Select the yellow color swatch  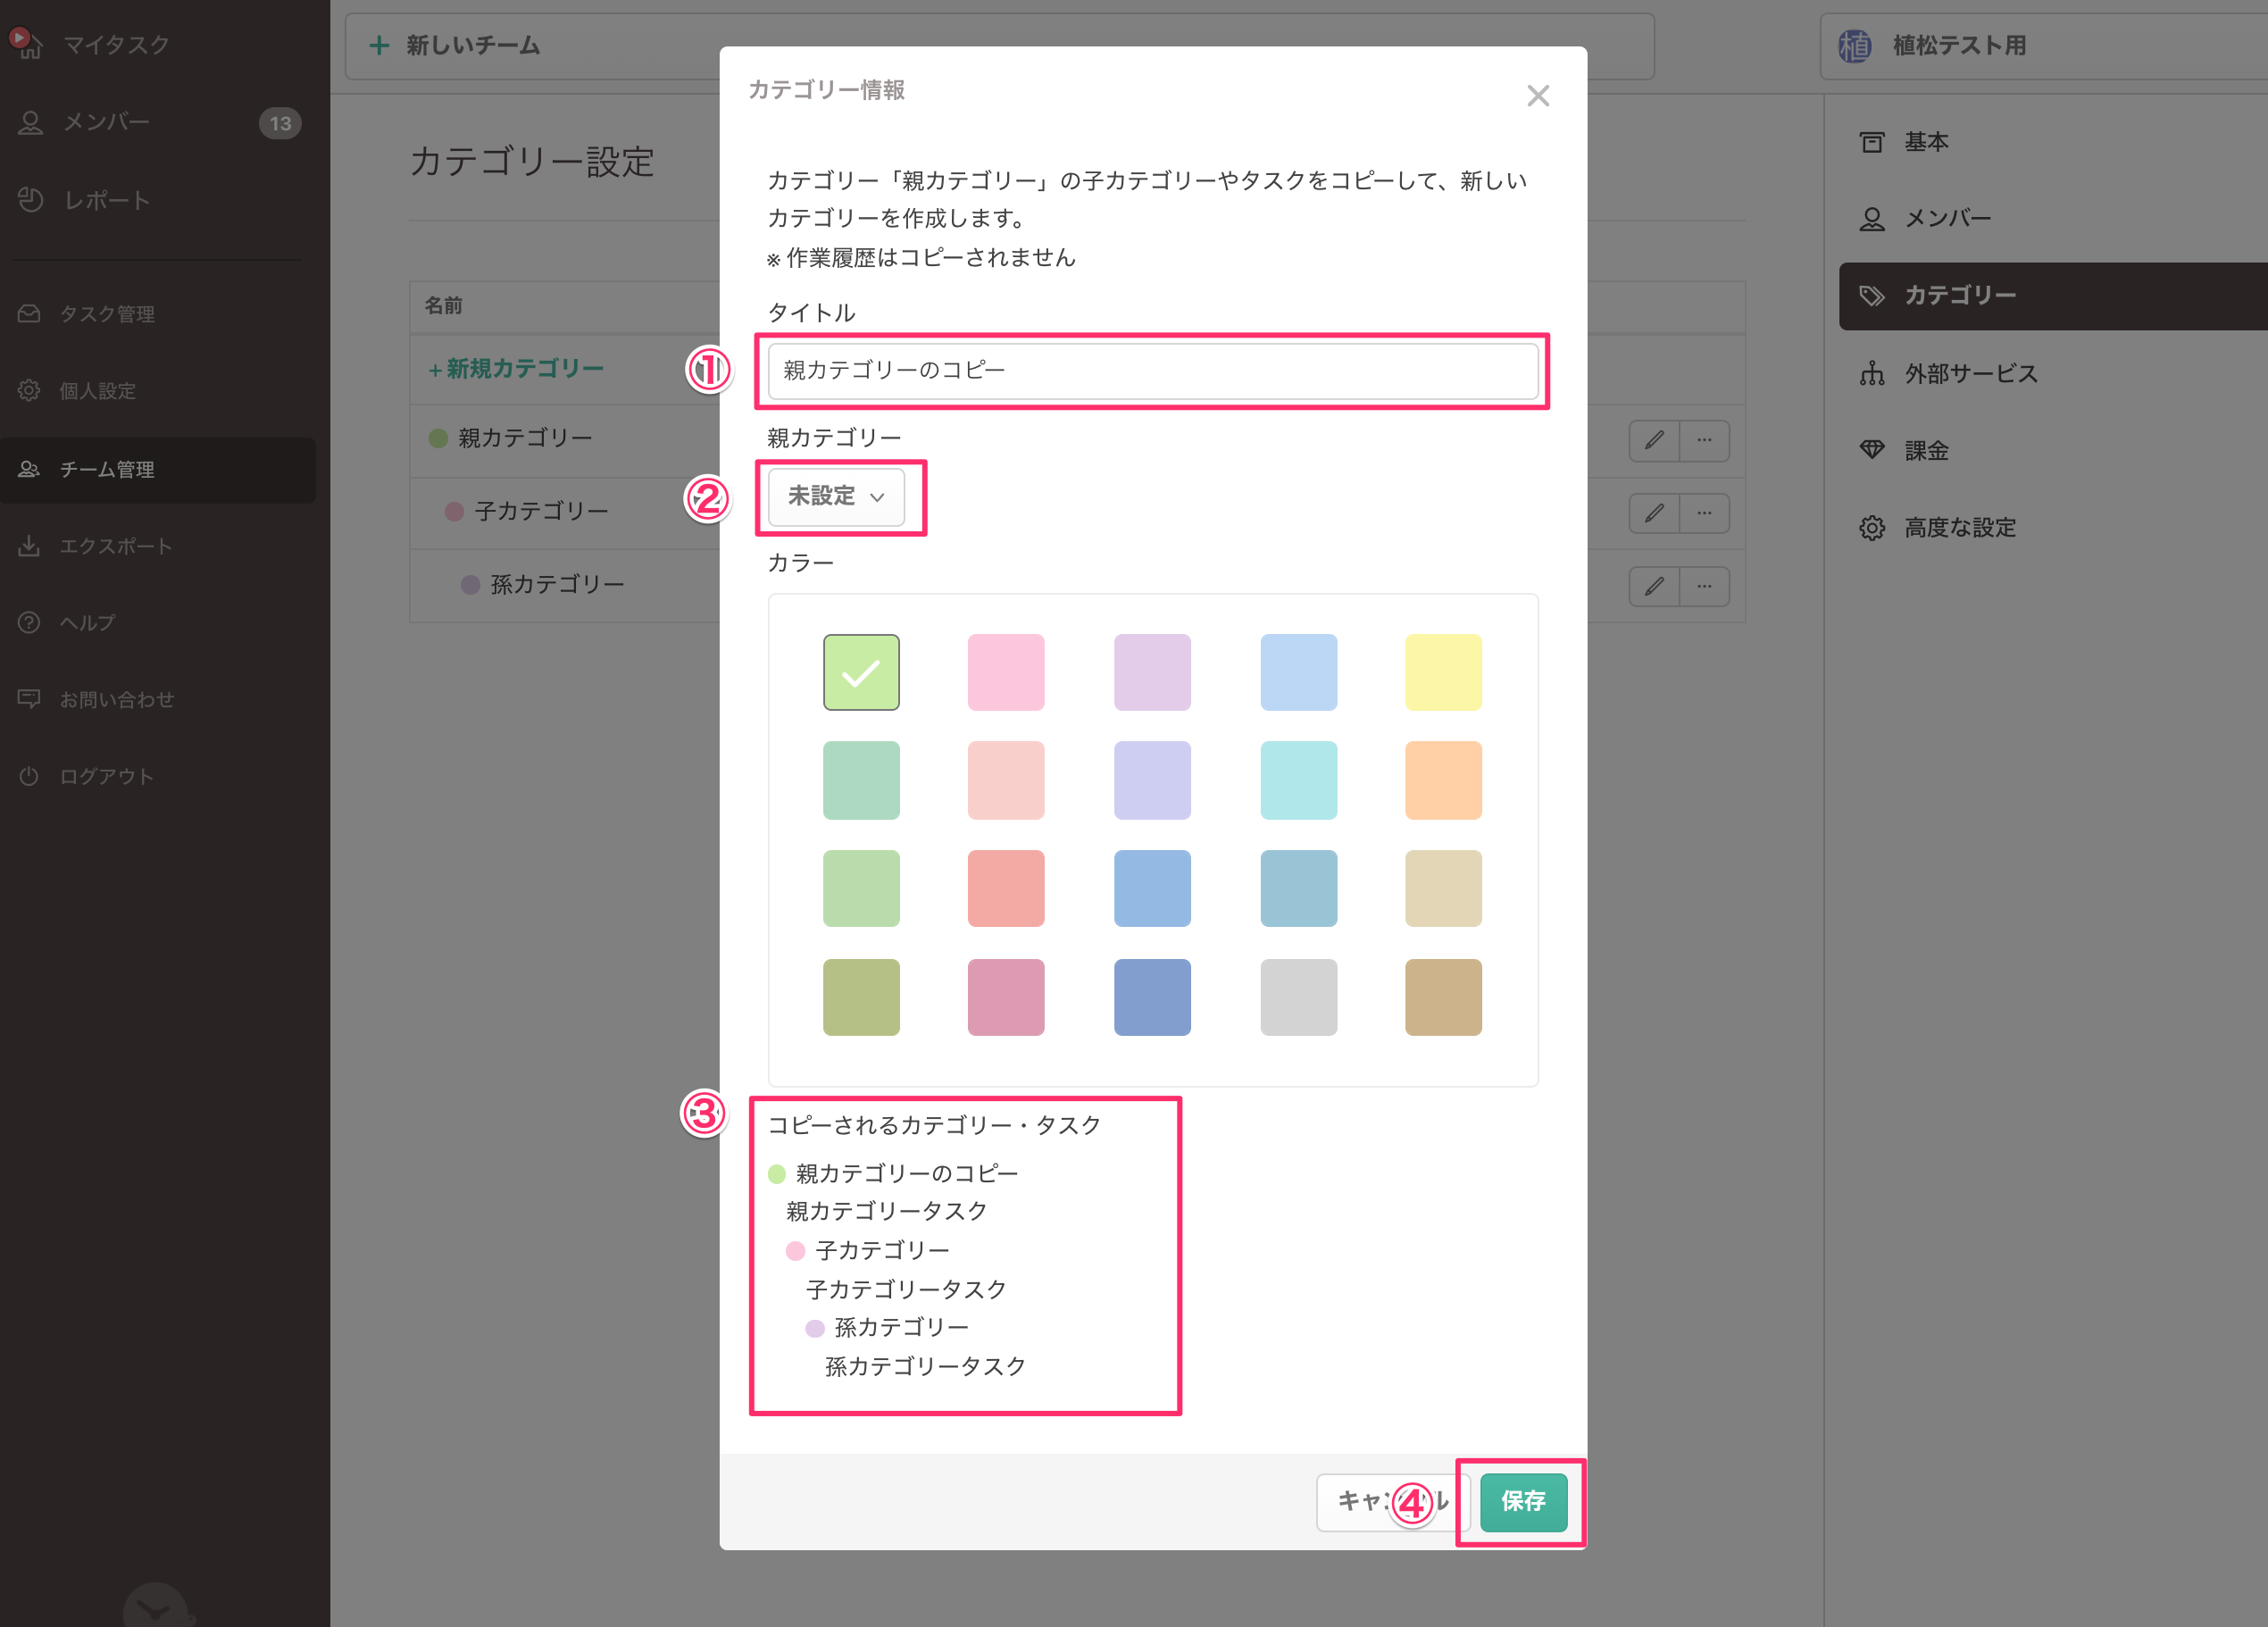[1442, 672]
